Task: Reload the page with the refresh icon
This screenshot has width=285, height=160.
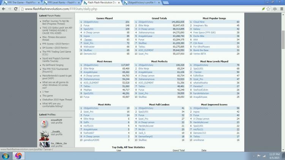Action: (19, 8)
